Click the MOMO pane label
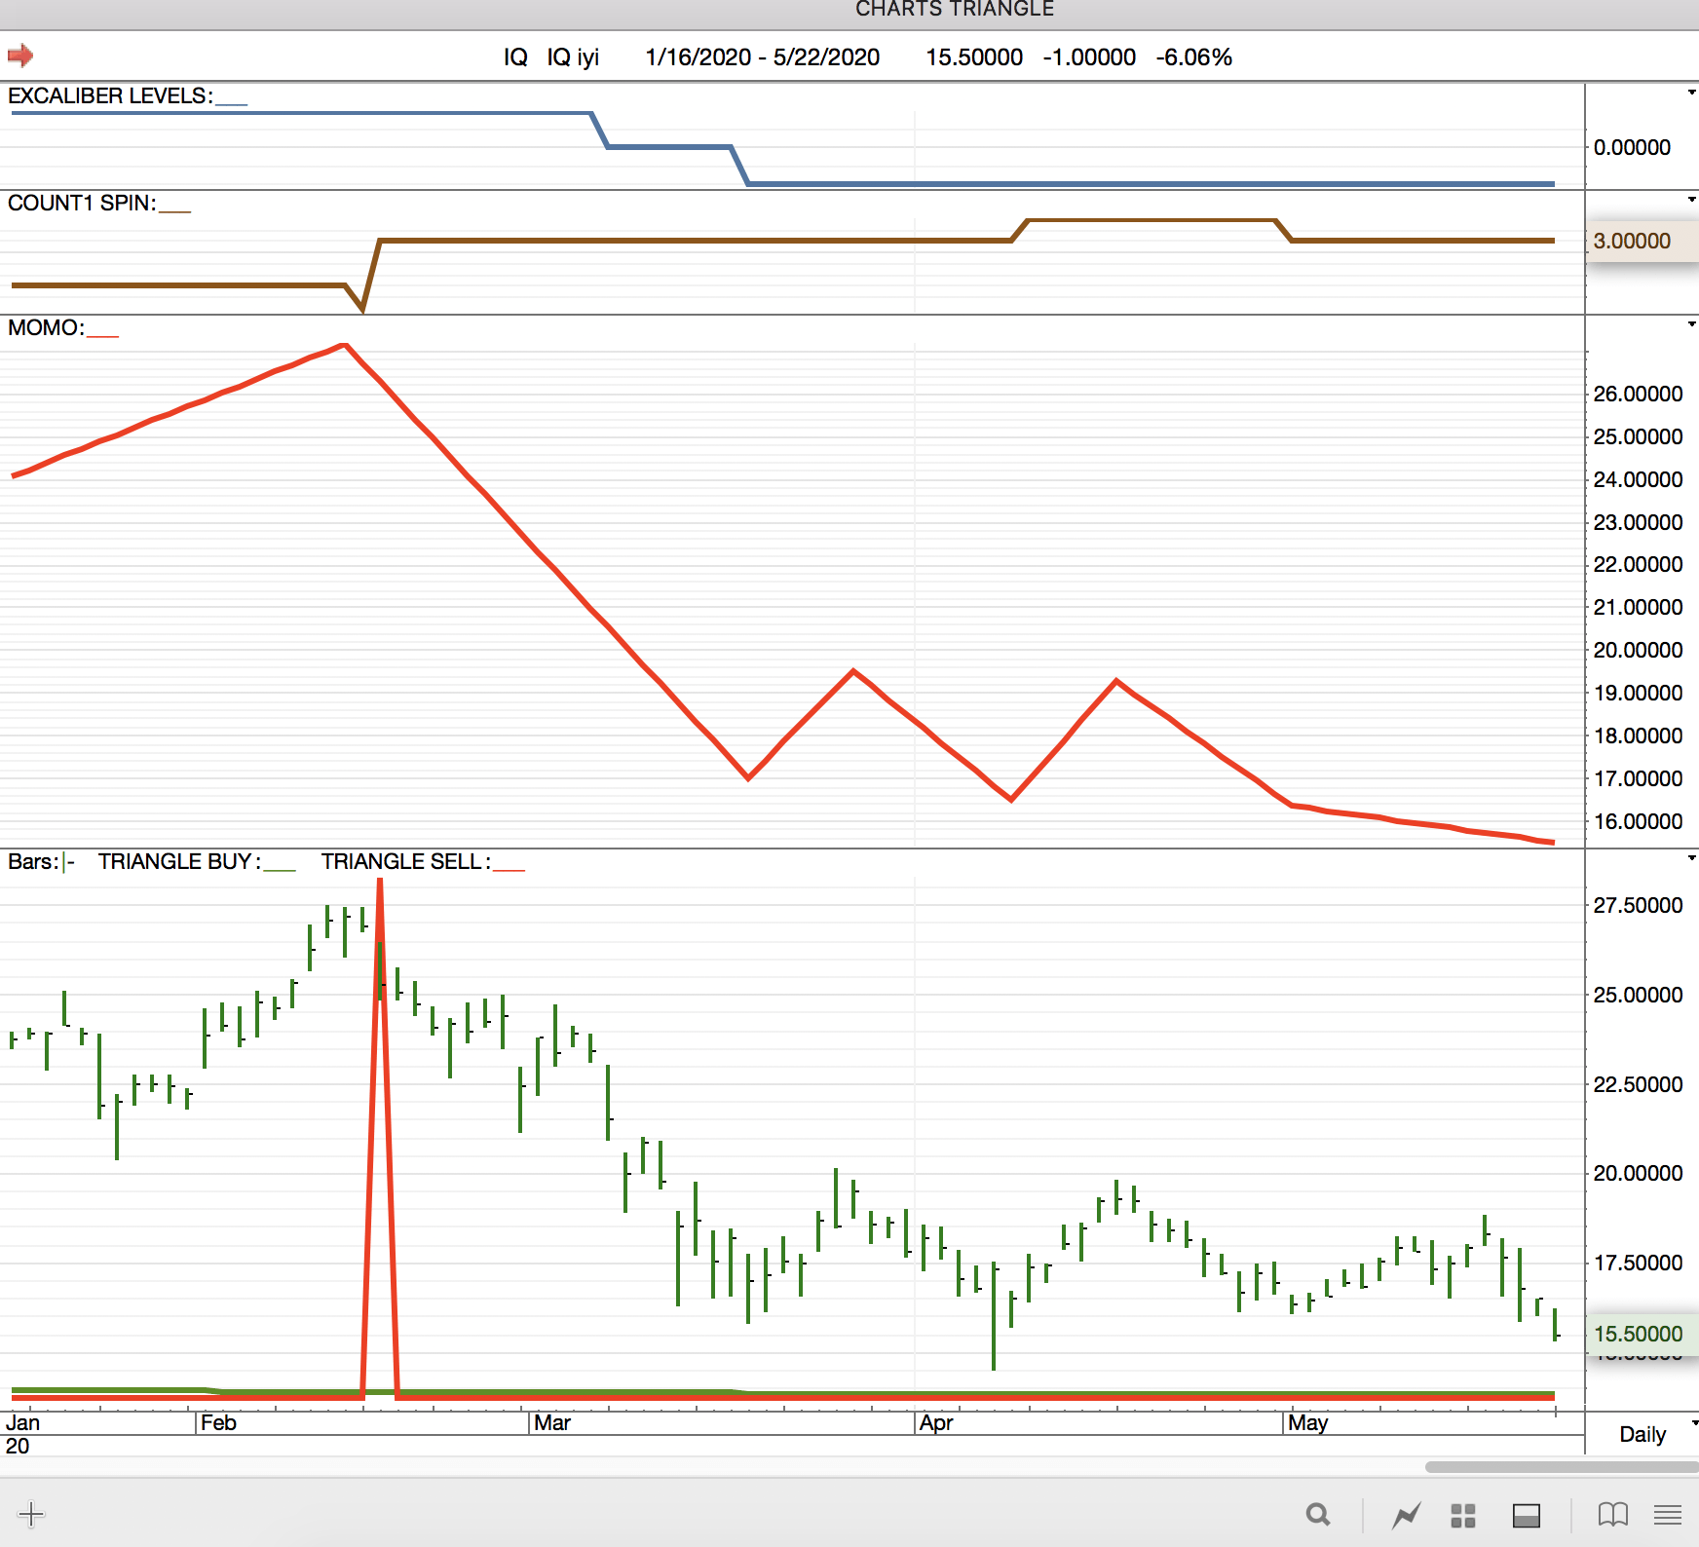This screenshot has width=1699, height=1547. tap(46, 327)
